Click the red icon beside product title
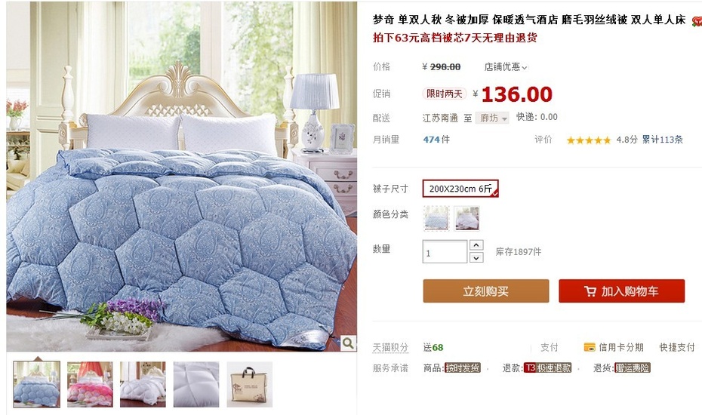702x415 pixels. 697,21
